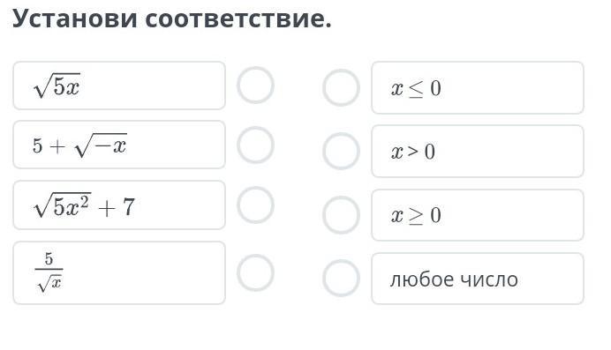Choose the x ≤ 0 answer card
This screenshot has width=611, height=350.
pyautogui.click(x=478, y=87)
